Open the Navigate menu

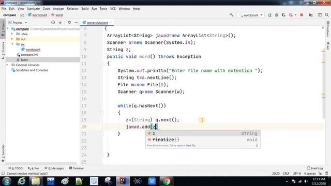[x=33, y=9]
